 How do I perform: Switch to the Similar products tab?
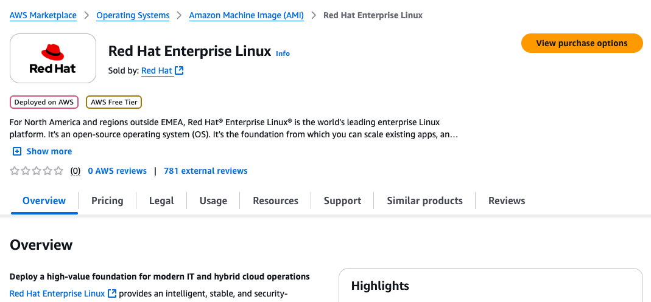click(424, 201)
